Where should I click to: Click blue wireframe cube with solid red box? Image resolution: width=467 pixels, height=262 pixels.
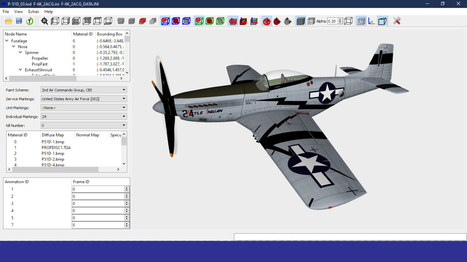coord(176,21)
